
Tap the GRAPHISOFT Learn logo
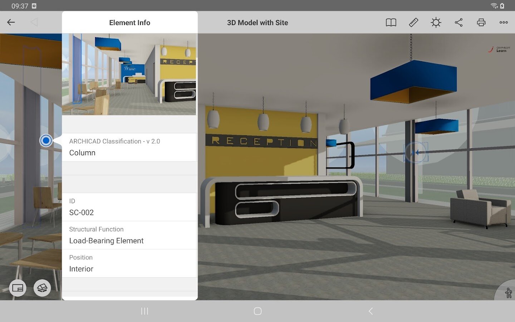[x=500, y=49]
